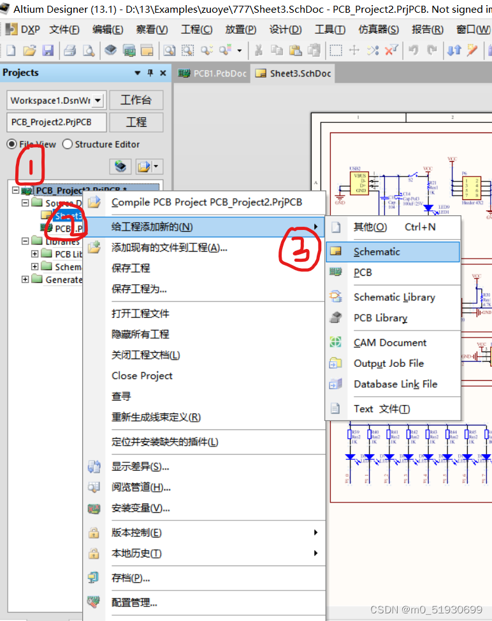The width and height of the screenshot is (492, 621).
Task: Click the Redo arrow icon
Action: pyautogui.click(x=432, y=50)
